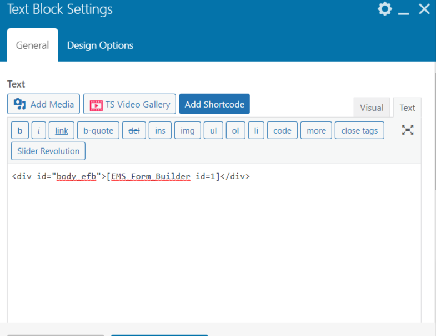Click the Add Shortcode button
The height and width of the screenshot is (336, 436).
[214, 104]
